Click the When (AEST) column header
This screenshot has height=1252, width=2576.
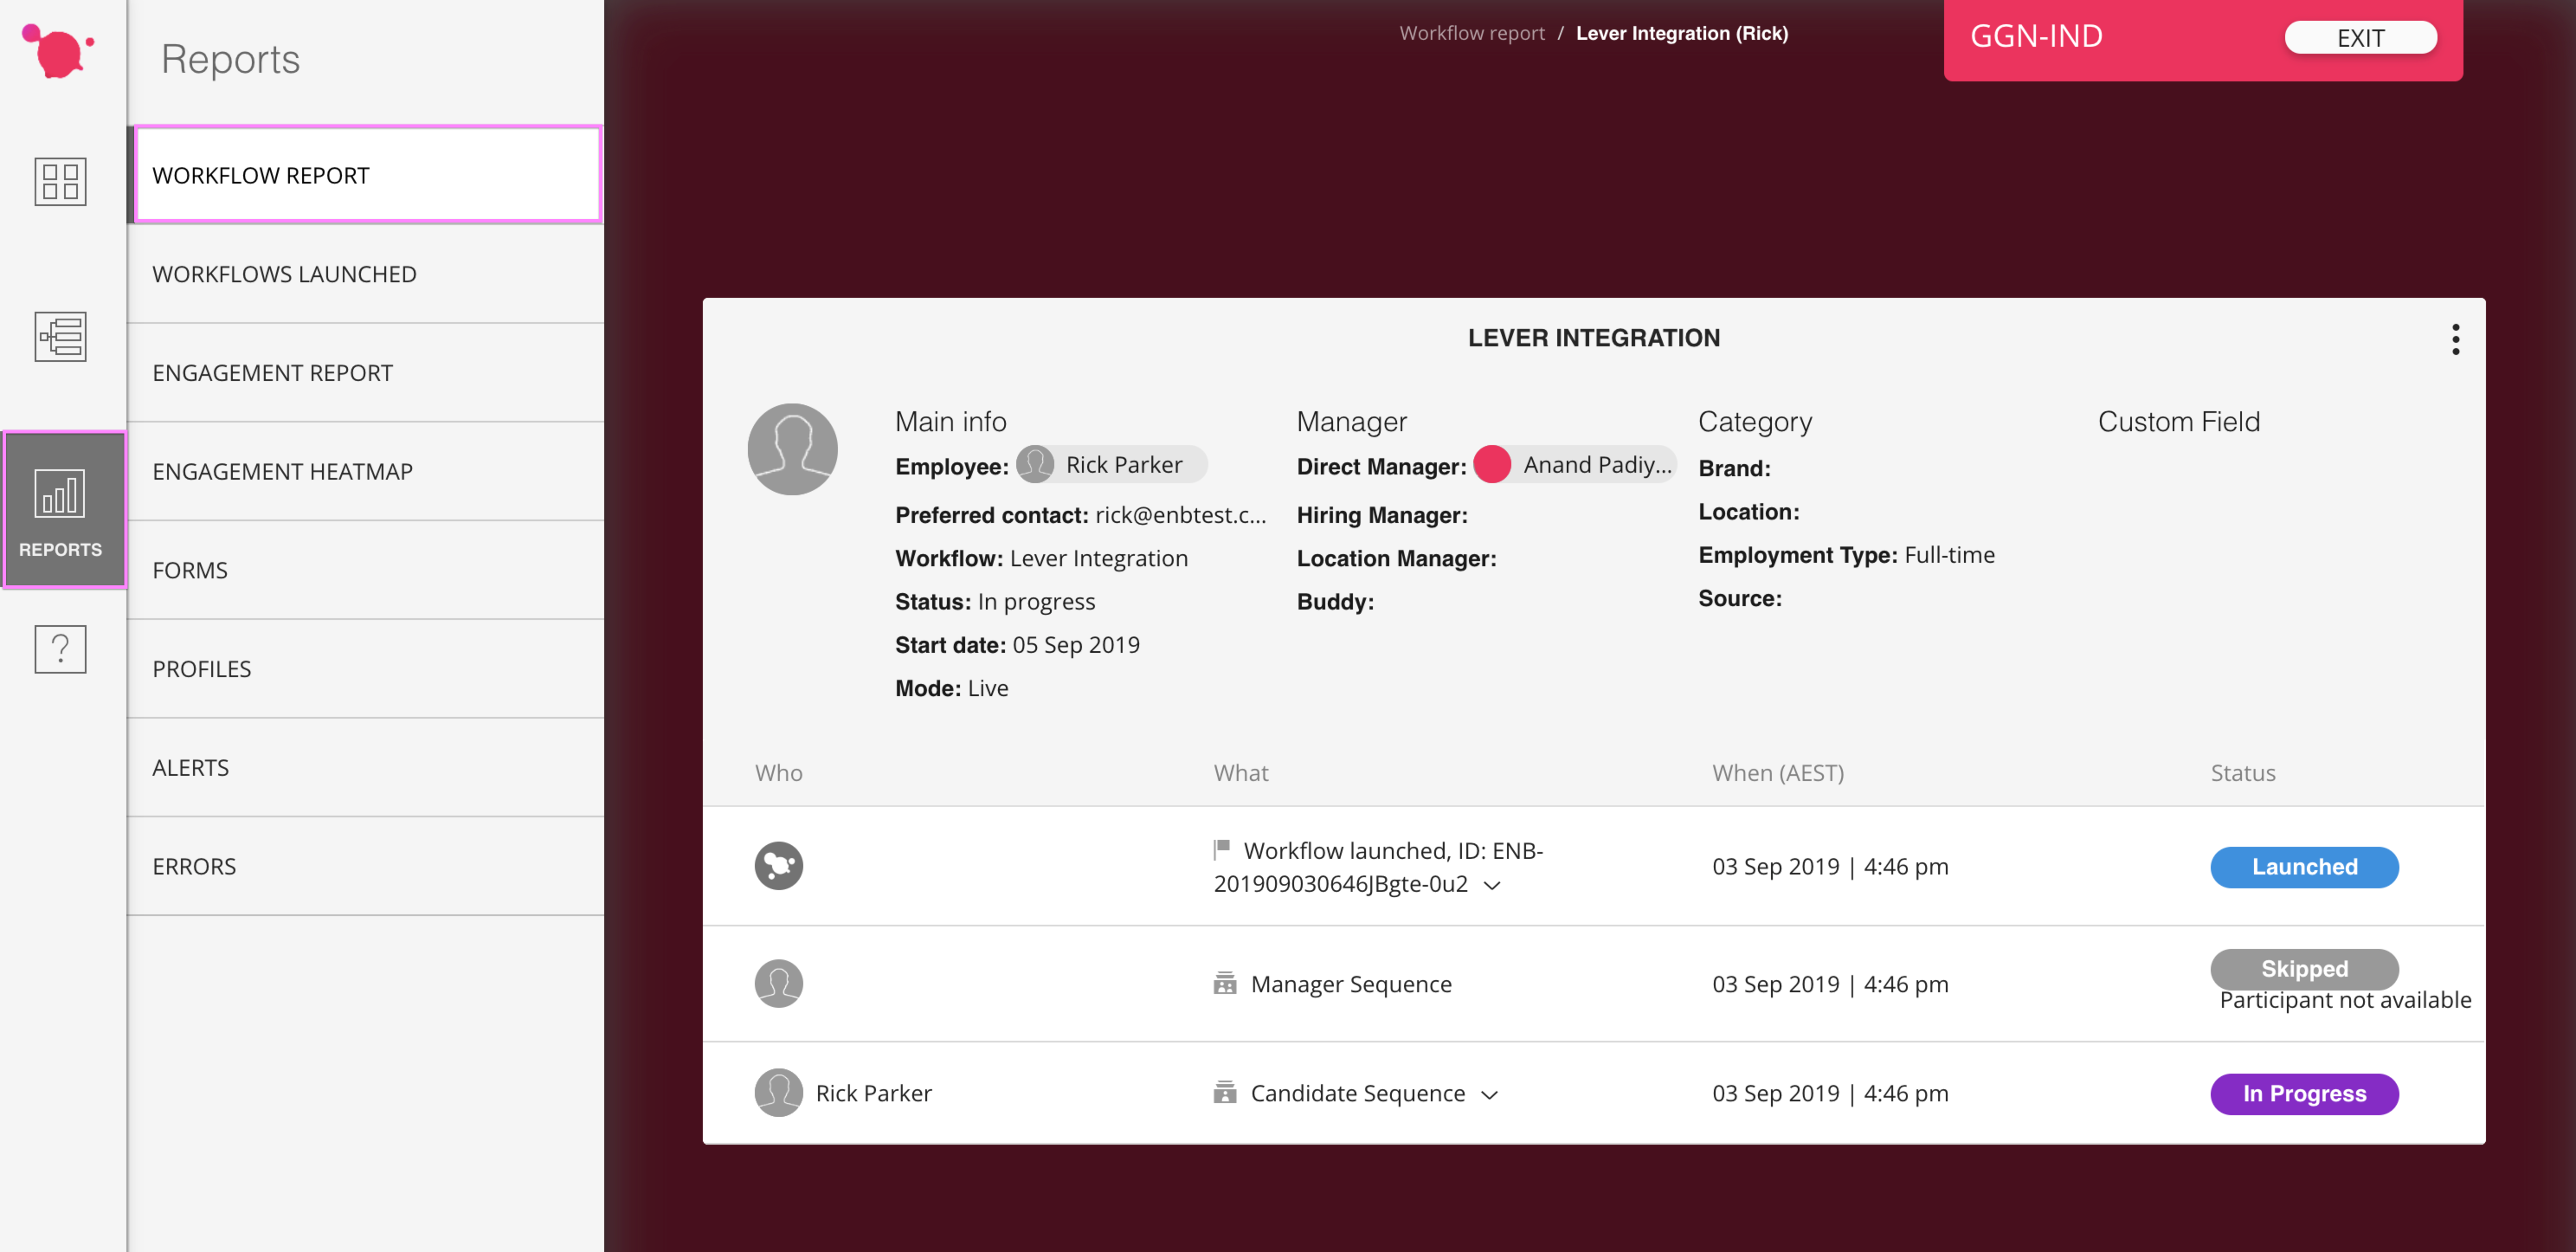pyautogui.click(x=1778, y=773)
